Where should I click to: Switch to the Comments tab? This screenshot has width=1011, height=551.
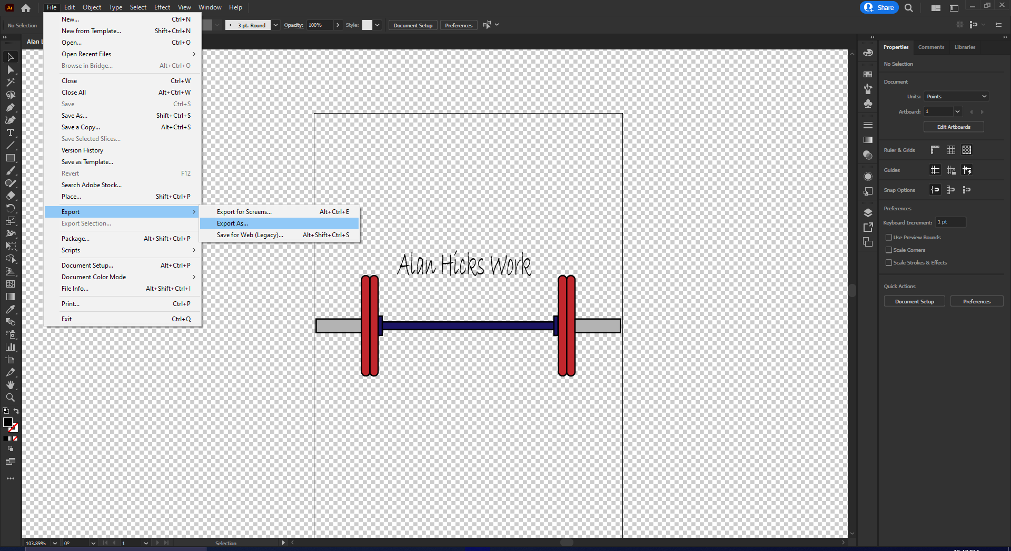click(931, 47)
